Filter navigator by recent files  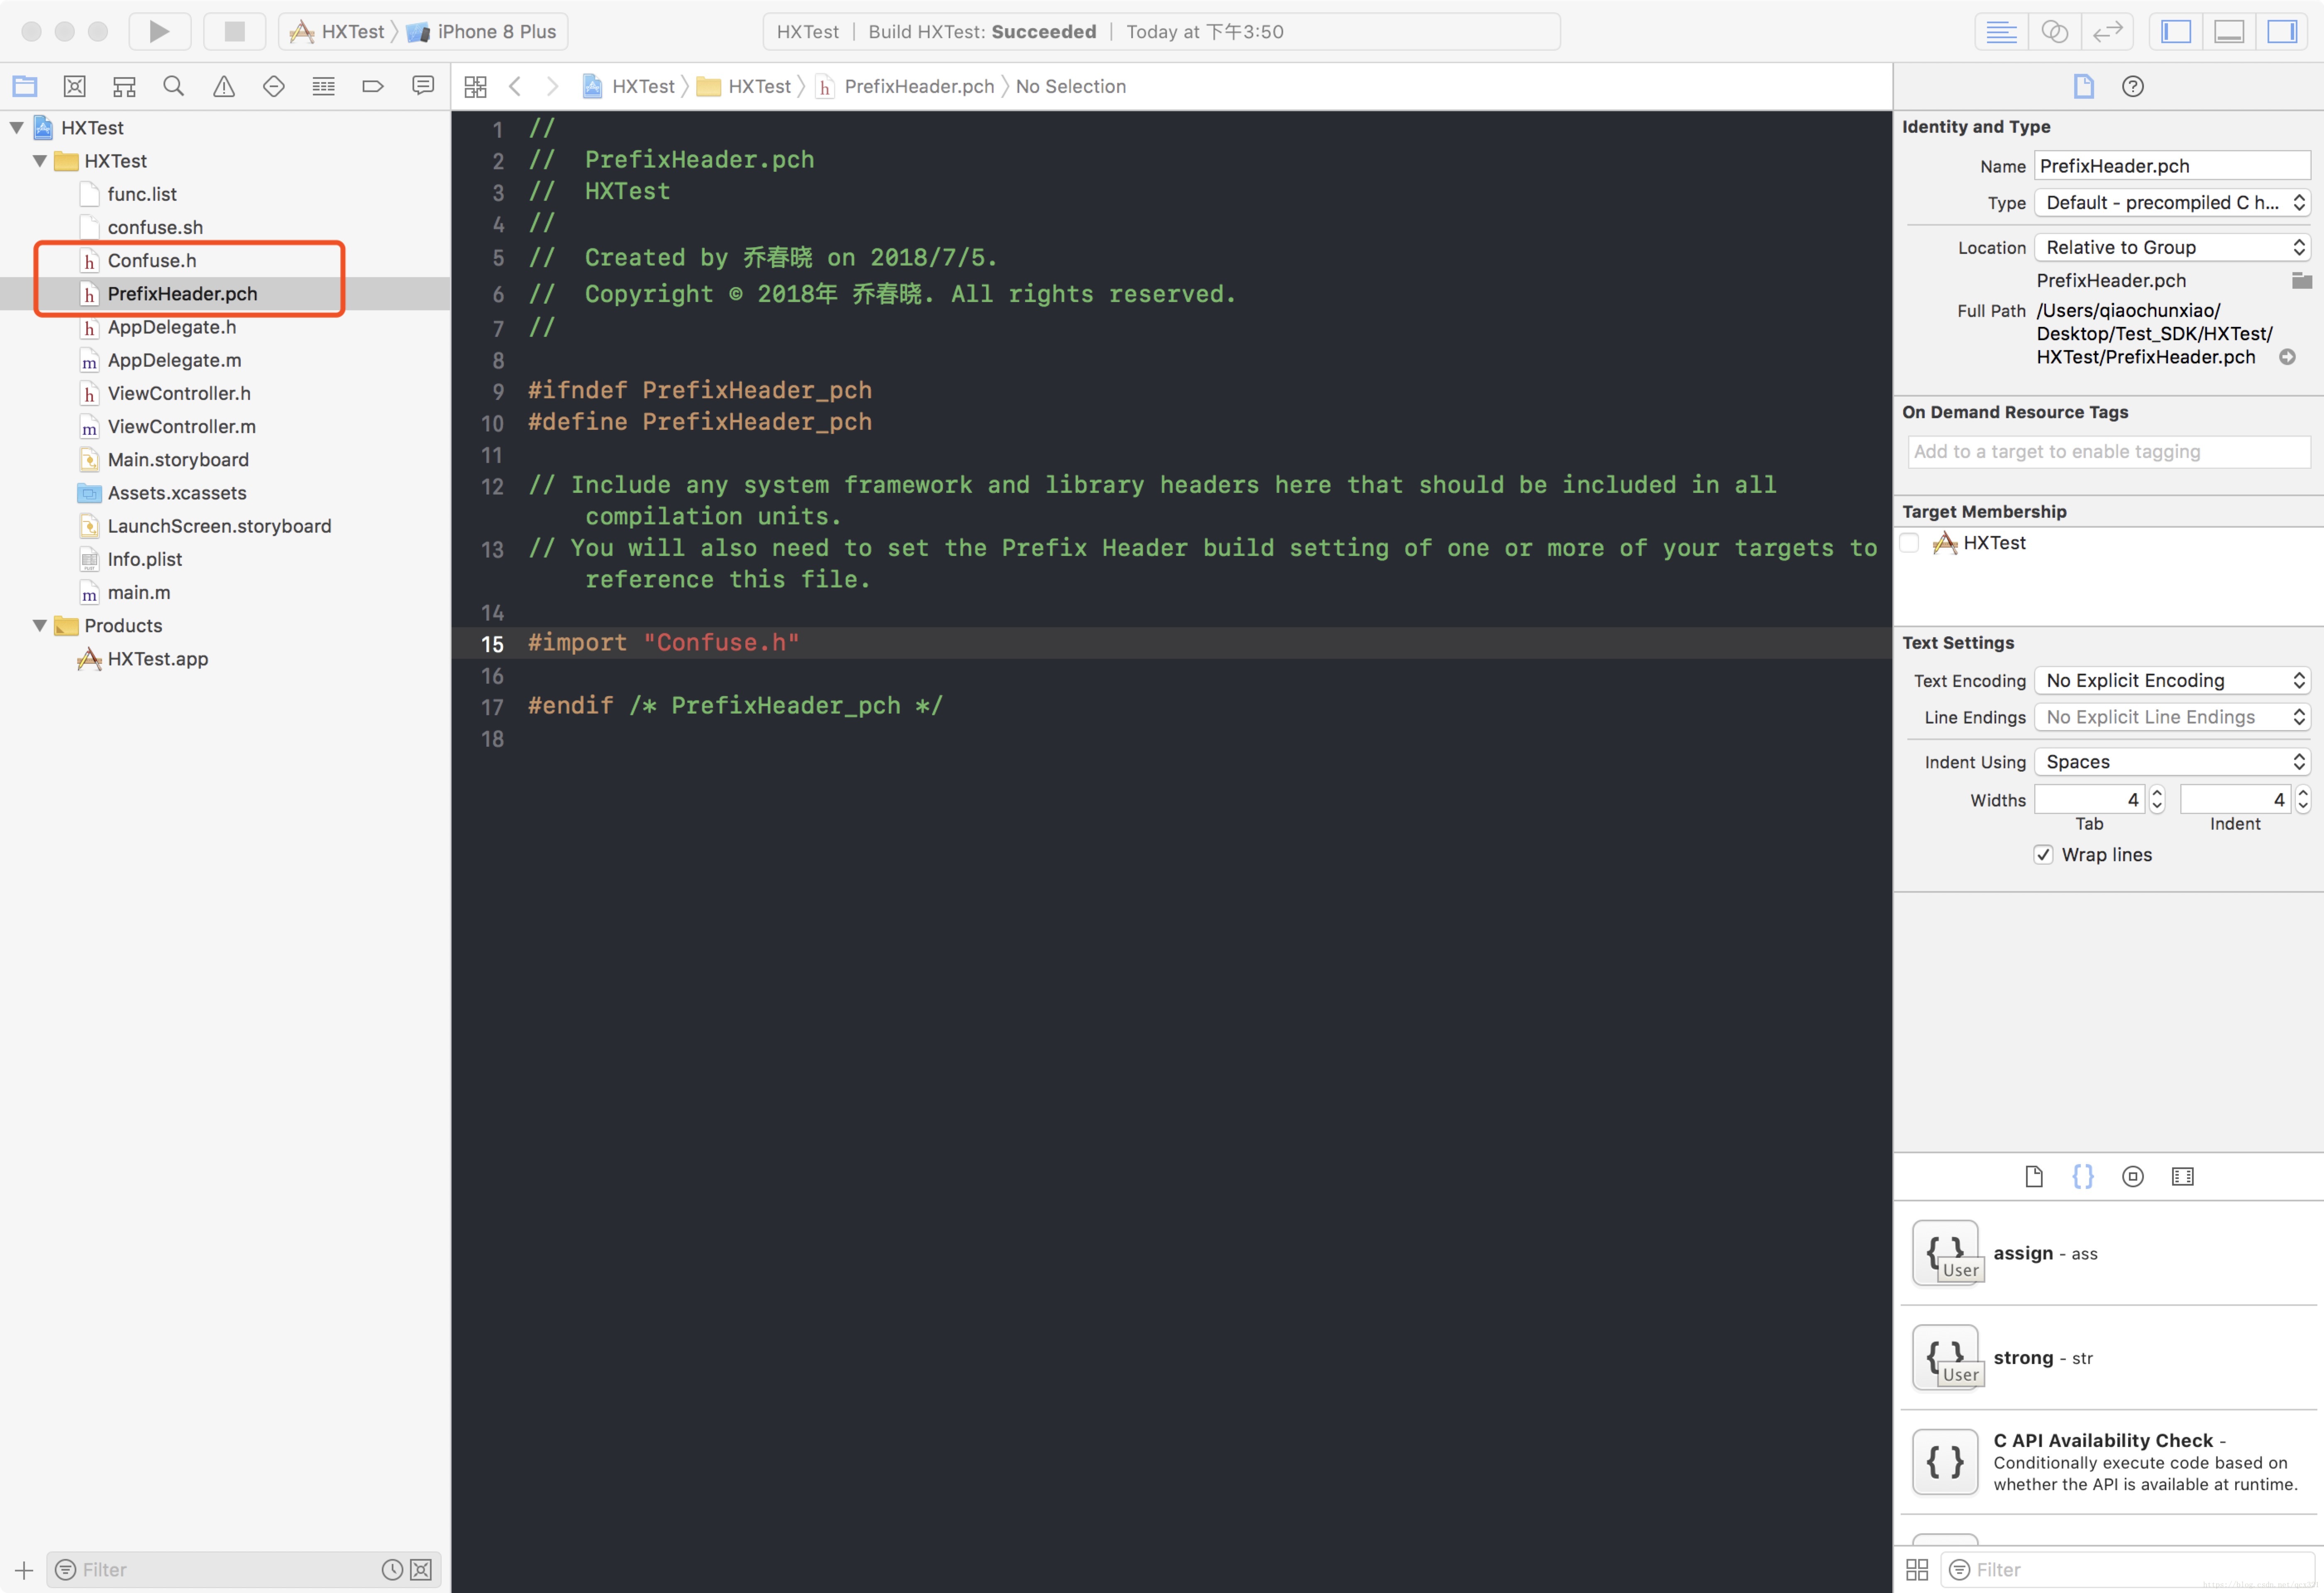pos(392,1570)
